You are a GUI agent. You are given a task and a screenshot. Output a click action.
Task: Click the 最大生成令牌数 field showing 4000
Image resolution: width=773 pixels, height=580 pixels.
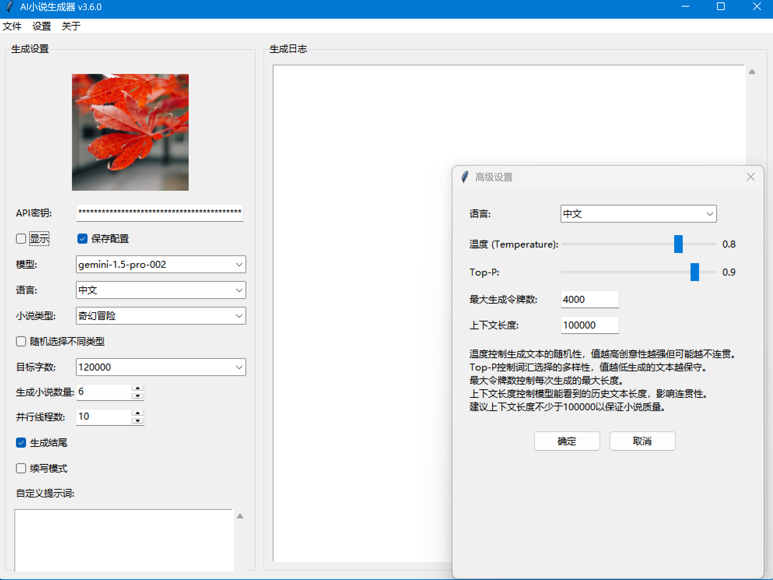[590, 299]
